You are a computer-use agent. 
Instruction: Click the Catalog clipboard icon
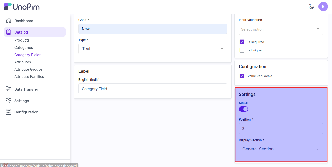[9, 32]
